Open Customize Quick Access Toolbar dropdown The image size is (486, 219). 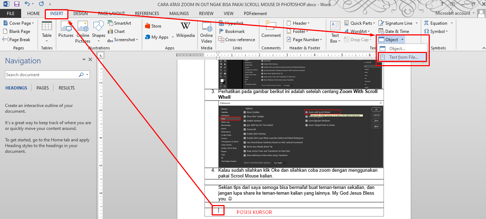pyautogui.click(x=49, y=4)
